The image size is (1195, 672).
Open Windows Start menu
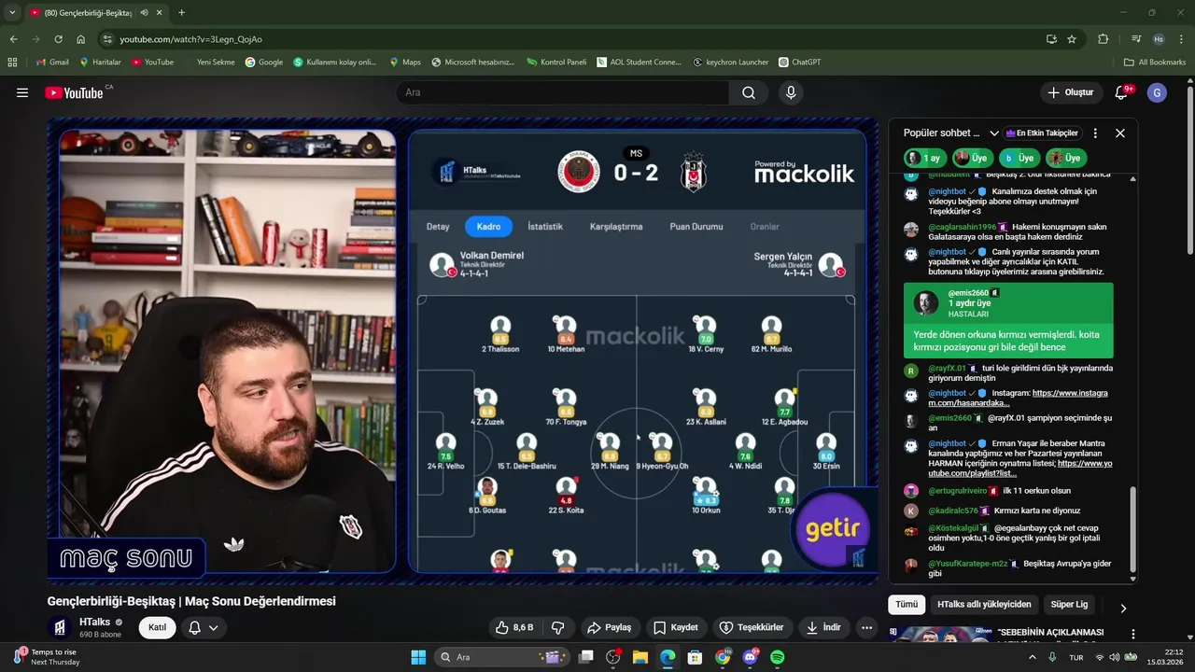418,657
